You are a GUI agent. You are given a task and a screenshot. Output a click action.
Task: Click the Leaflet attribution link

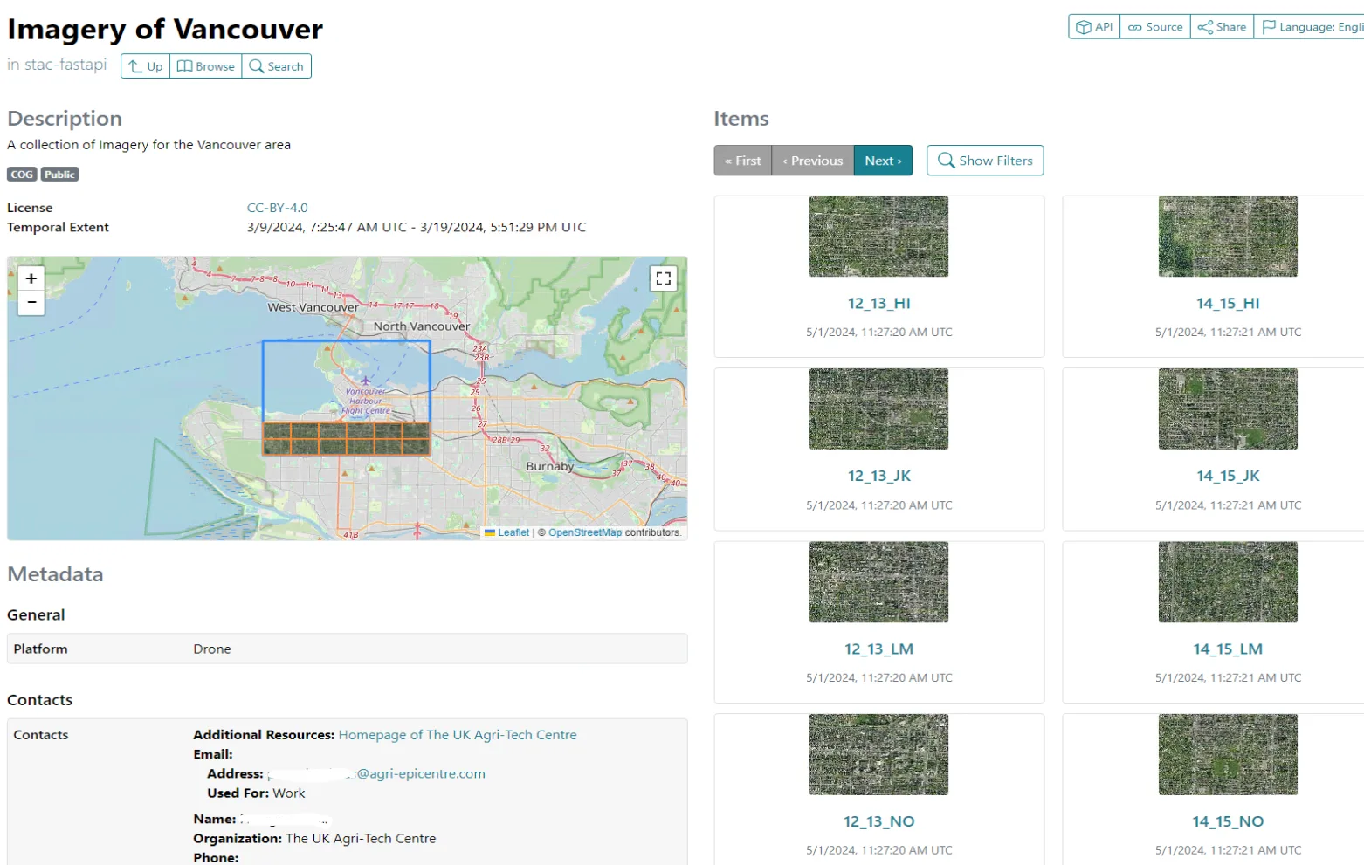[x=513, y=532]
